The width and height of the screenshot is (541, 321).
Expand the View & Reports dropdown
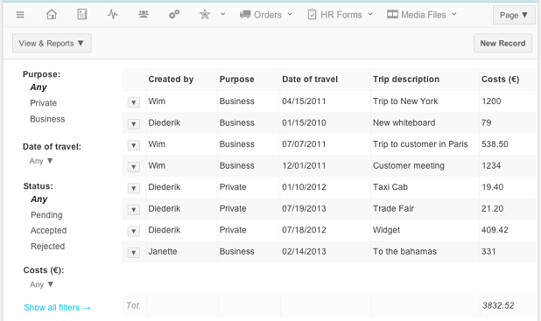pos(52,43)
